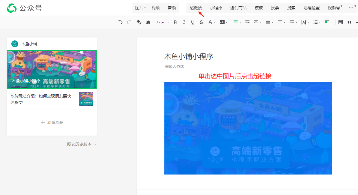Click 搜索 in the insert bar

pyautogui.click(x=291, y=8)
